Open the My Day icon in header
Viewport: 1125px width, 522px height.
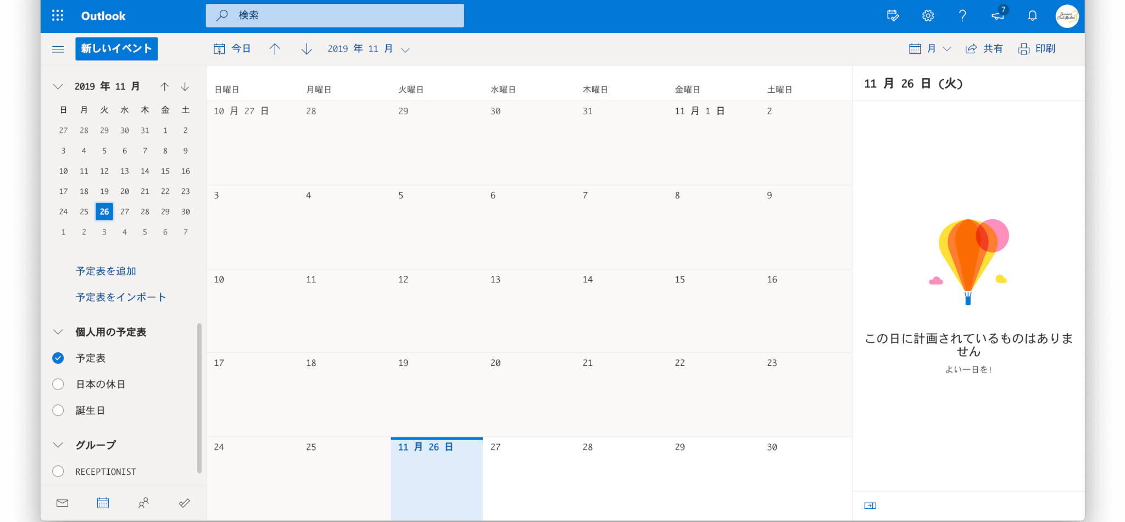click(893, 16)
